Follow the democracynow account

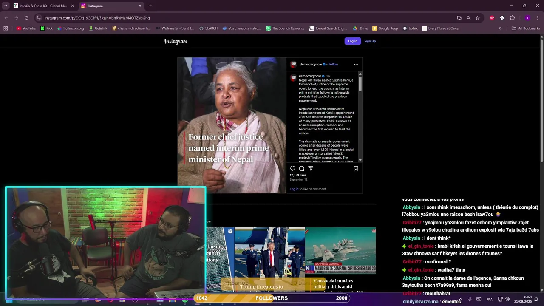(333, 65)
